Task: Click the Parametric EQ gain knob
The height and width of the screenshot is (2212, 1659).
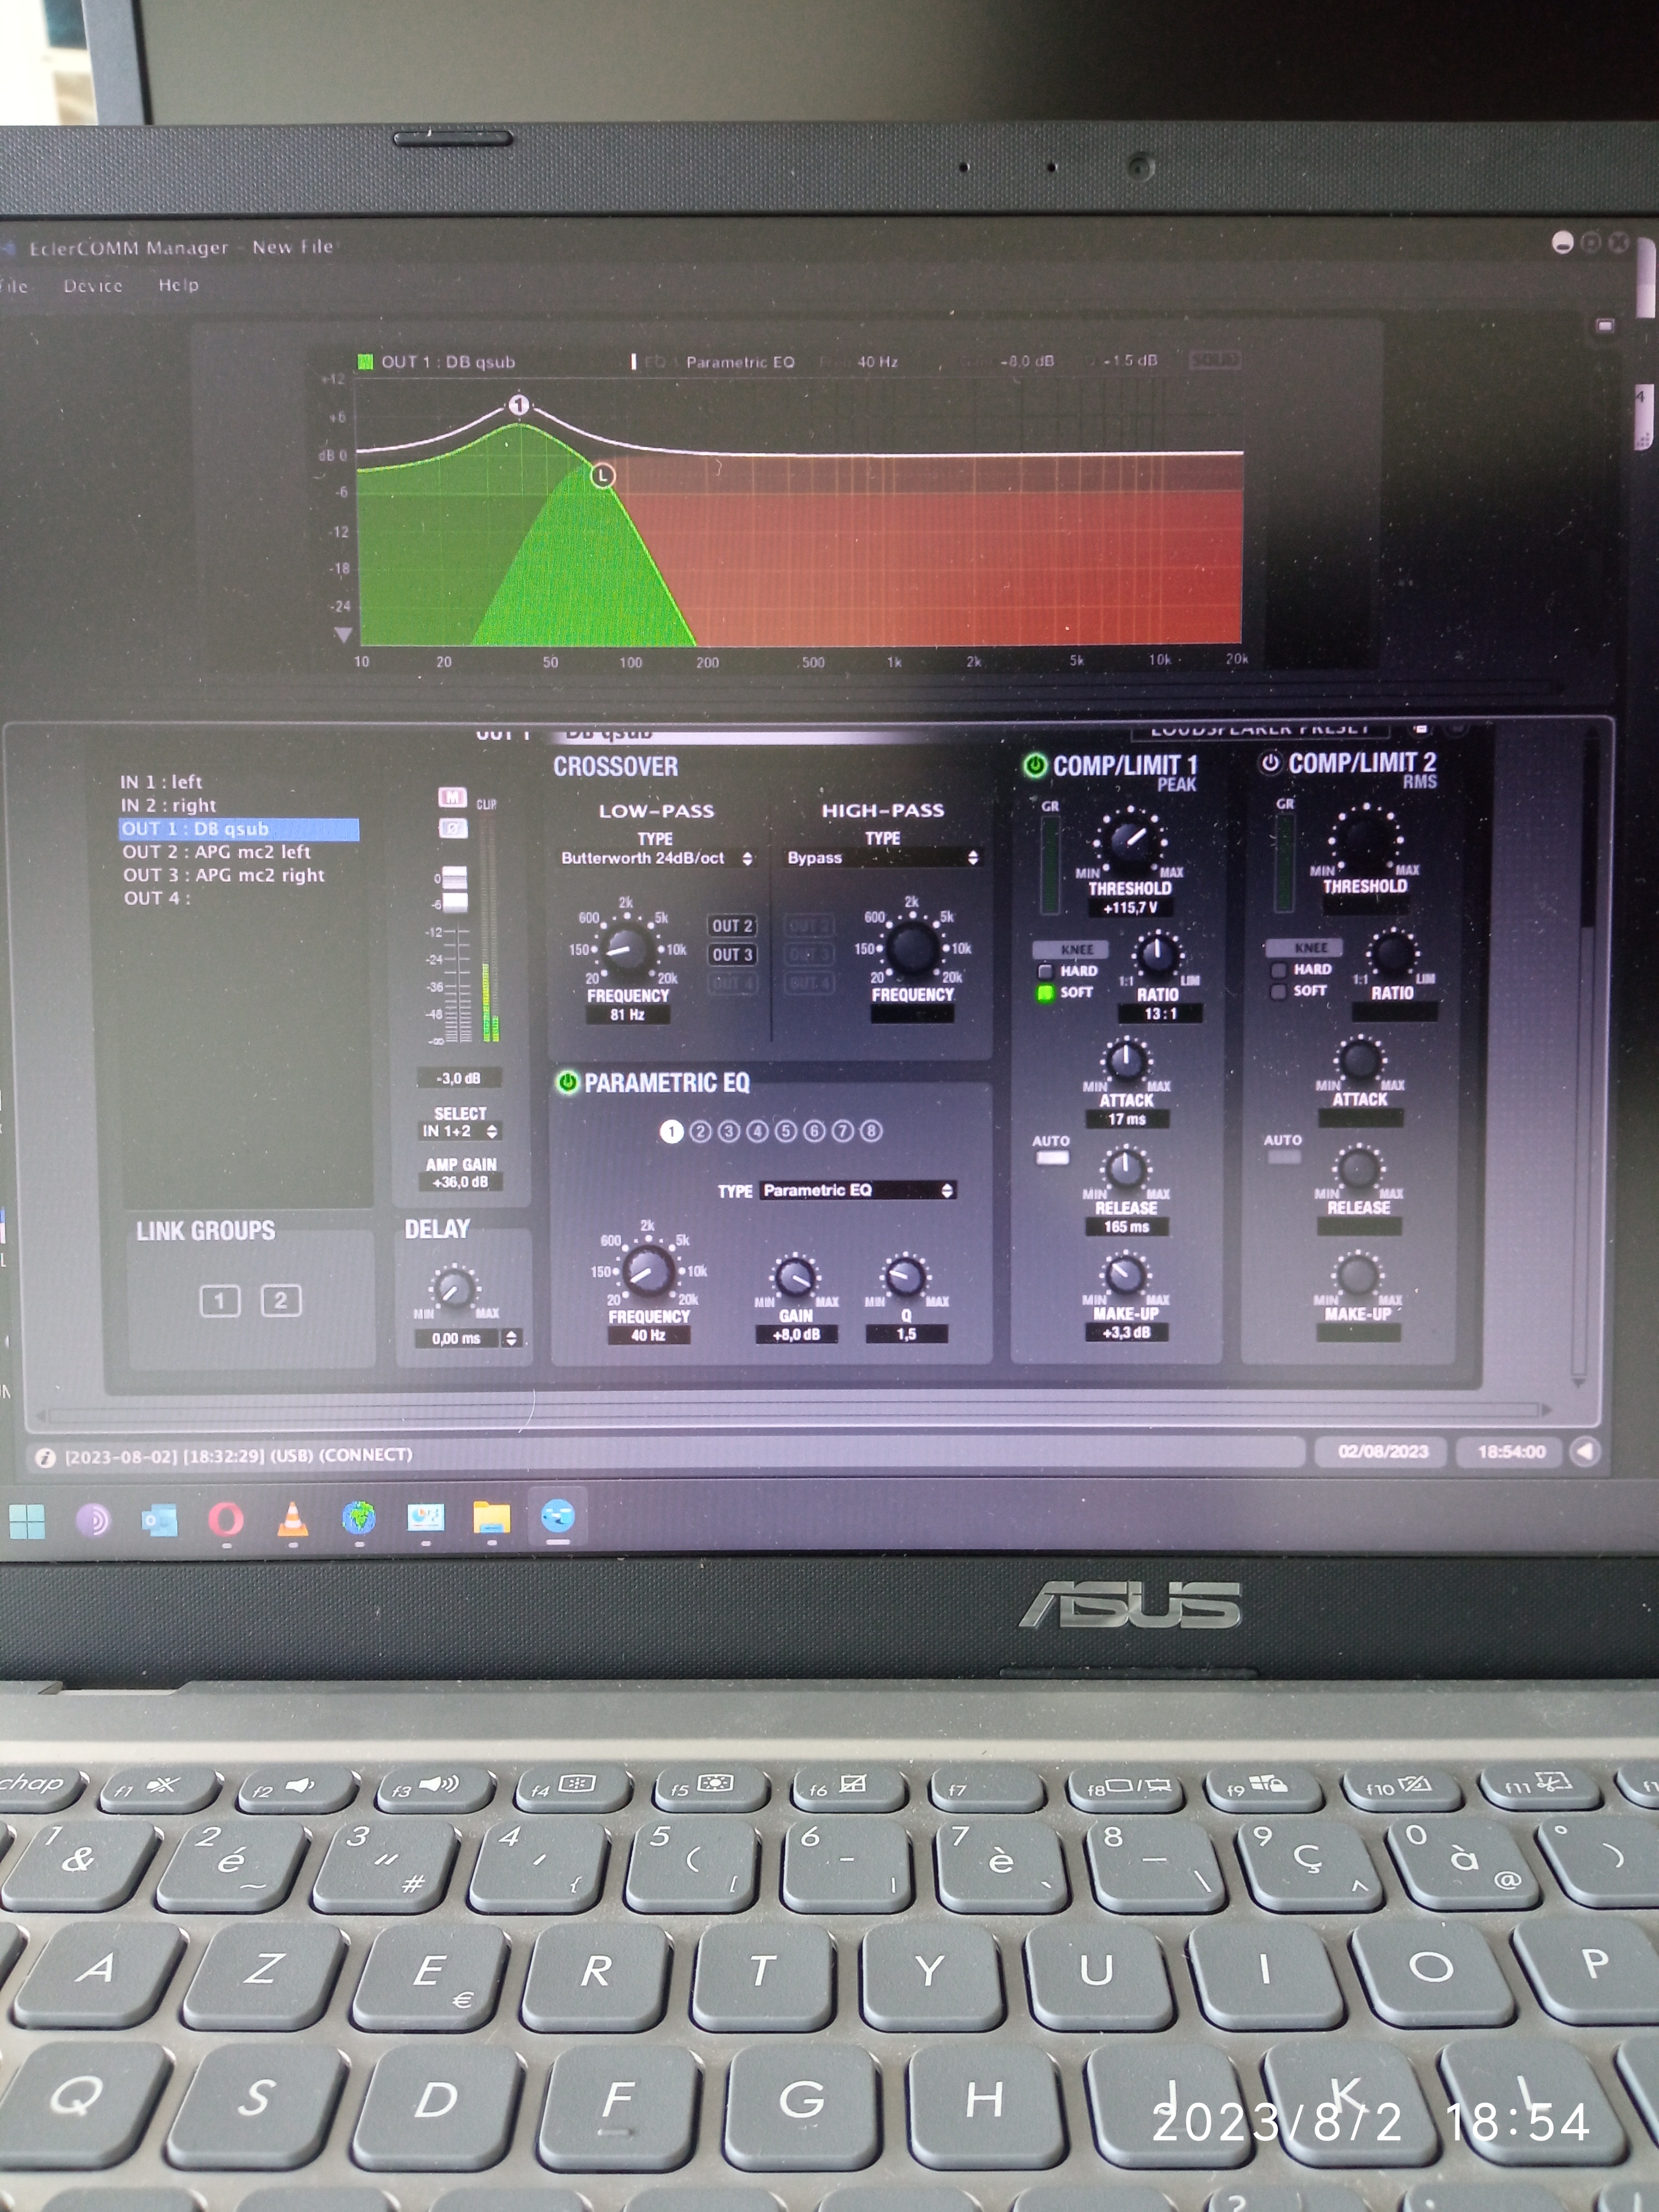Action: pyautogui.click(x=796, y=1278)
